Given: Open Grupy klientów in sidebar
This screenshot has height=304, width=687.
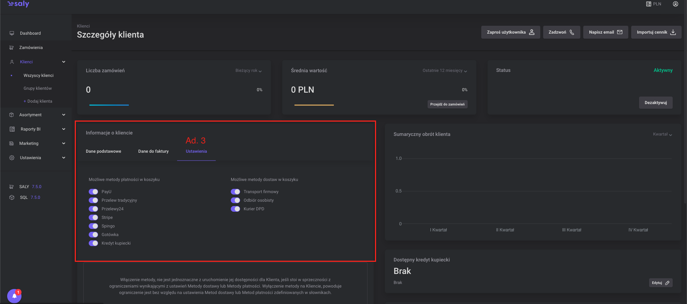Looking at the screenshot, I should (x=38, y=88).
